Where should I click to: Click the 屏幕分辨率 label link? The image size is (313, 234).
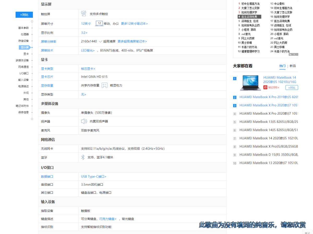49,42
